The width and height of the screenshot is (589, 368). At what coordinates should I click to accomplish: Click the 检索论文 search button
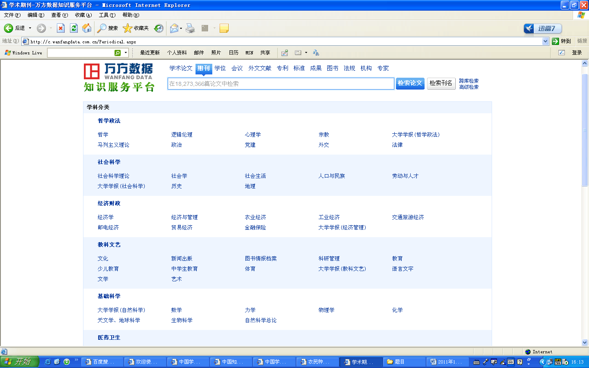click(x=410, y=83)
